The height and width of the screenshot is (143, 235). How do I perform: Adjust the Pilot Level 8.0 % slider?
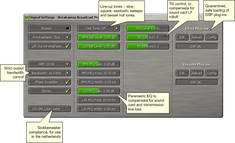(148, 28)
